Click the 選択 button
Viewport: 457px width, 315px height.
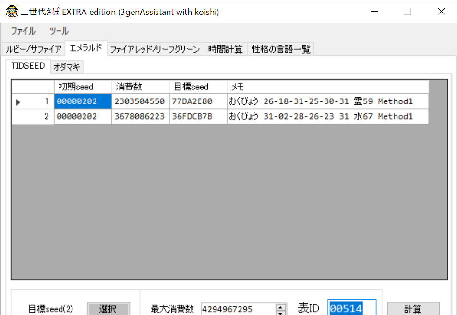[x=108, y=309]
